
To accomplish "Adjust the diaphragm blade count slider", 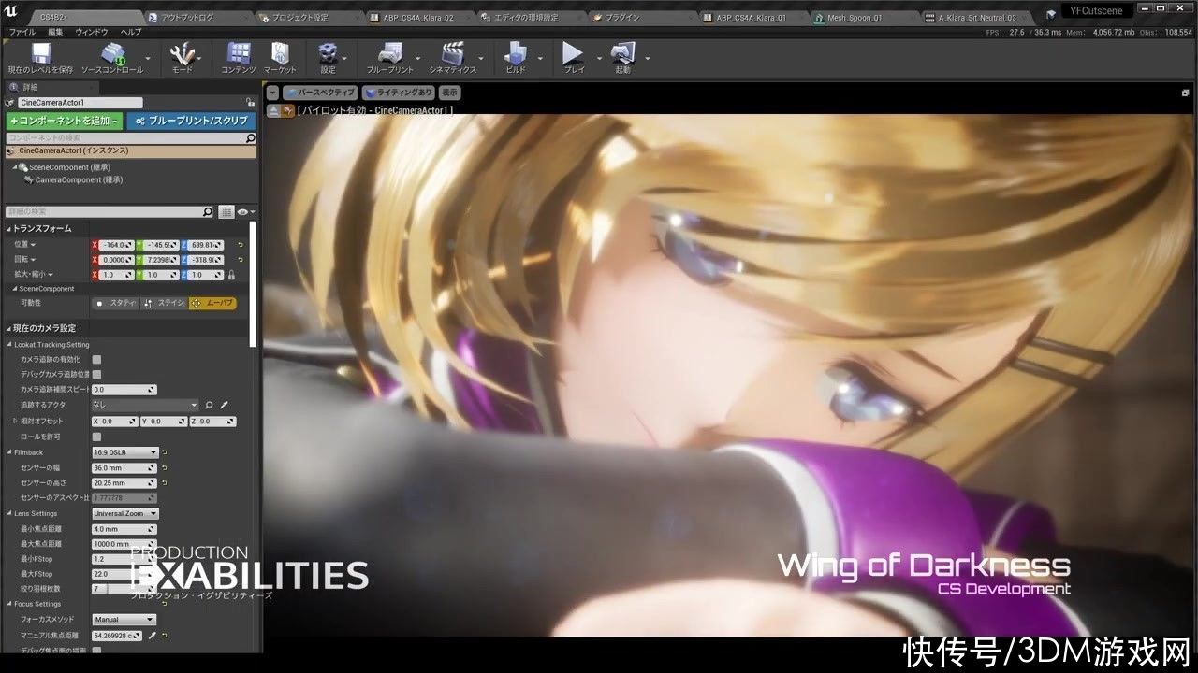I will coord(124,589).
